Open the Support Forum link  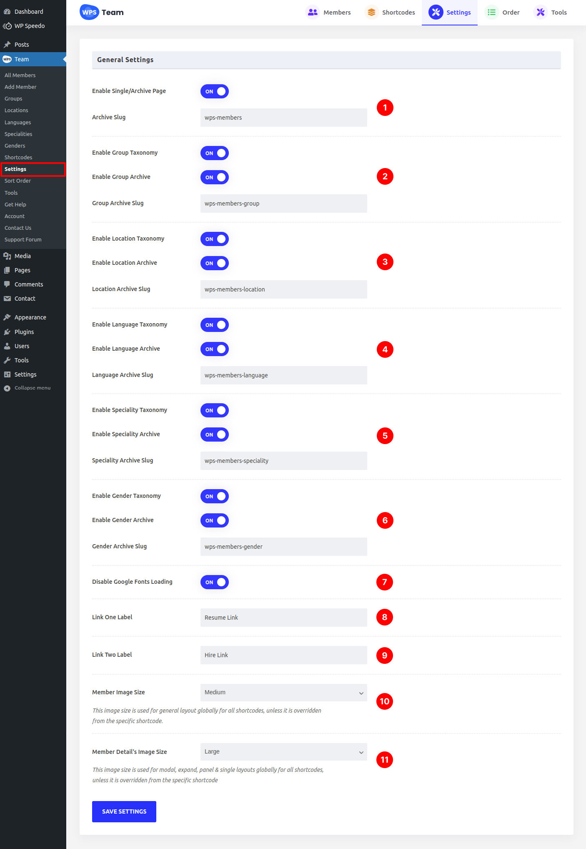coord(23,240)
